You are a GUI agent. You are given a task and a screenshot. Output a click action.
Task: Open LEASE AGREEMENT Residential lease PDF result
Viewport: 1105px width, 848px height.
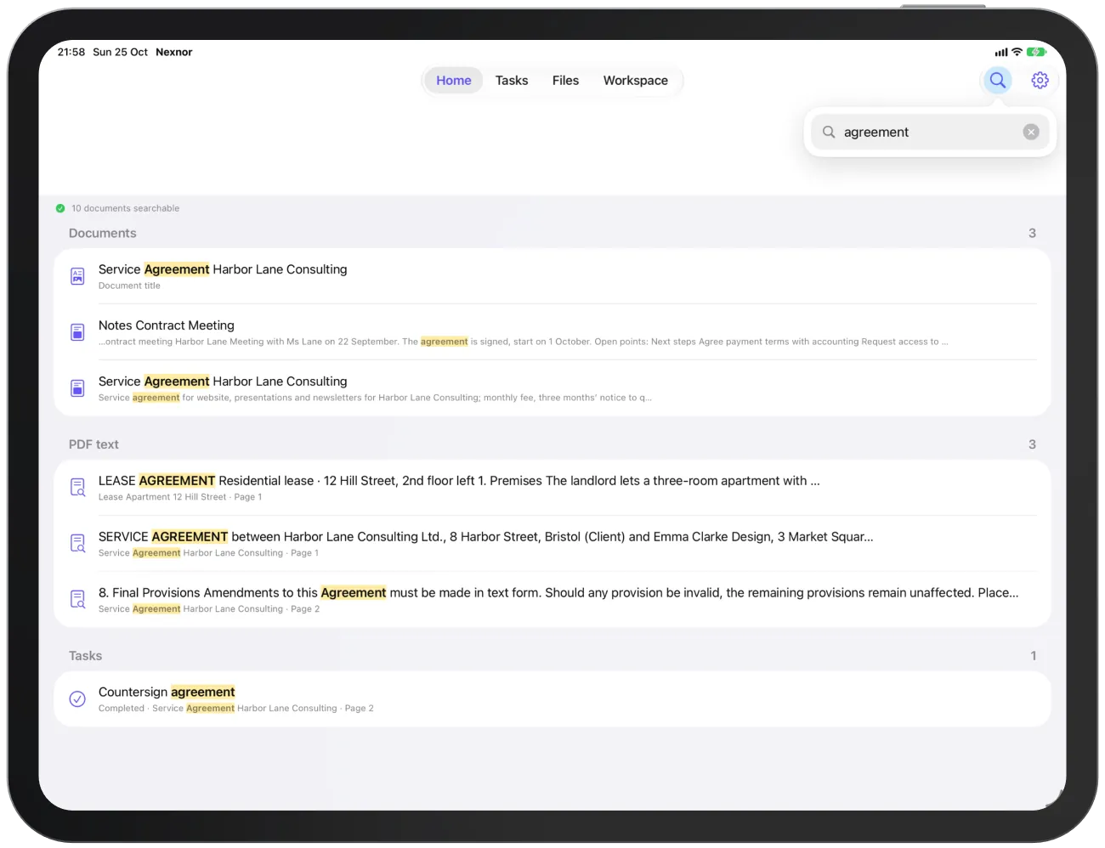[x=552, y=488]
